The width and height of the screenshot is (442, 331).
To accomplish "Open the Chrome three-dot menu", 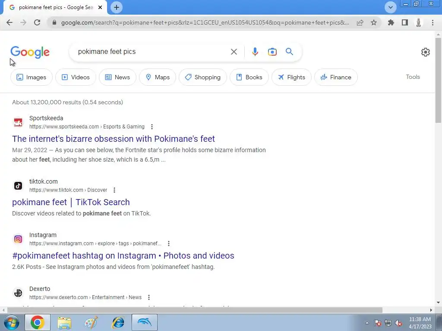I will [x=433, y=22].
